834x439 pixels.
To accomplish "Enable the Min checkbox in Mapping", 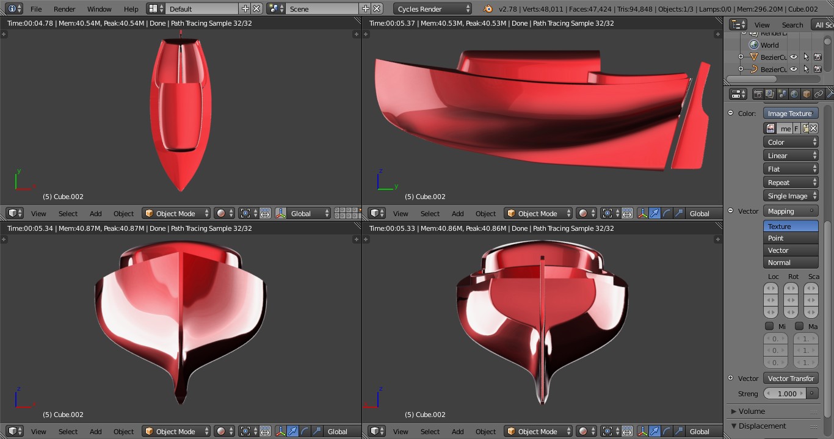I will pos(769,326).
